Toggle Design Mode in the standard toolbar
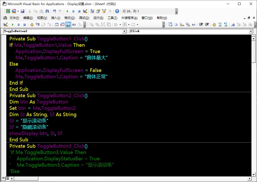Image resolution: width=257 pixels, height=182 pixels. [x=85, y=11]
